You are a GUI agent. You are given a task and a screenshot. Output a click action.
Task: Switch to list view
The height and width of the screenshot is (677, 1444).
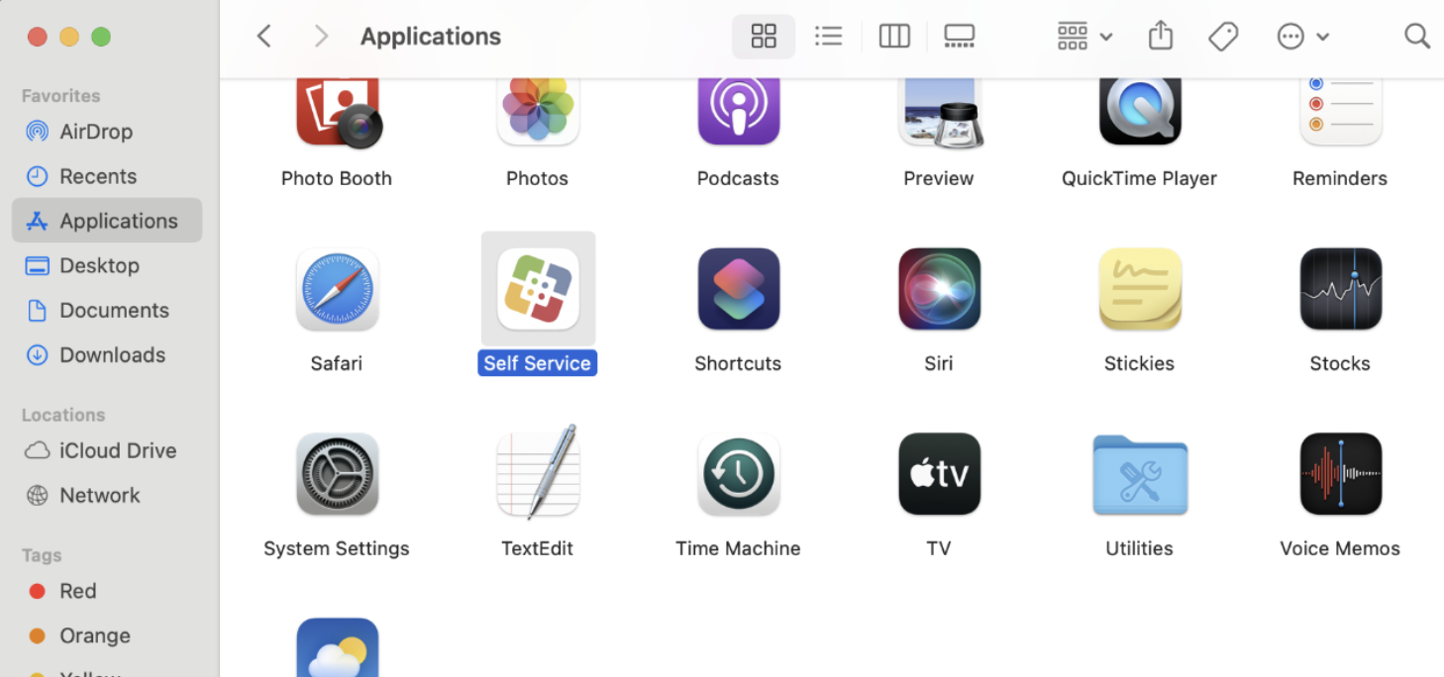point(828,37)
